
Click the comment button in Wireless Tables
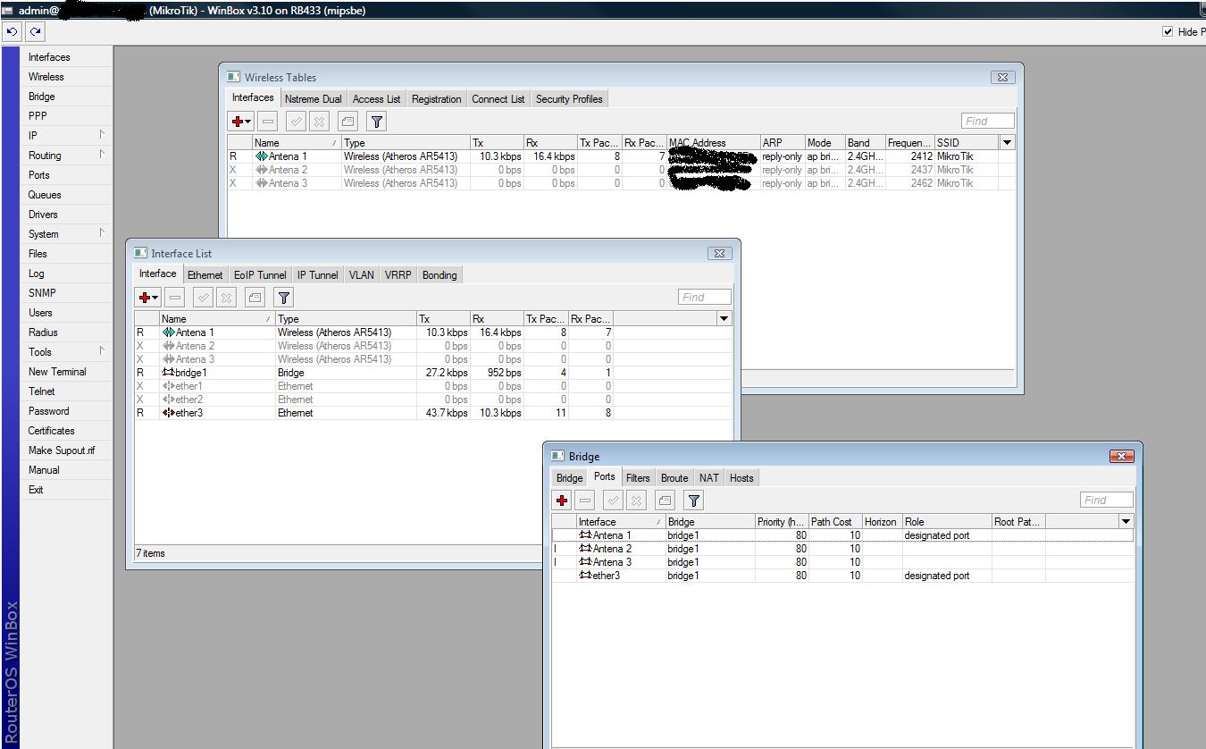348,122
